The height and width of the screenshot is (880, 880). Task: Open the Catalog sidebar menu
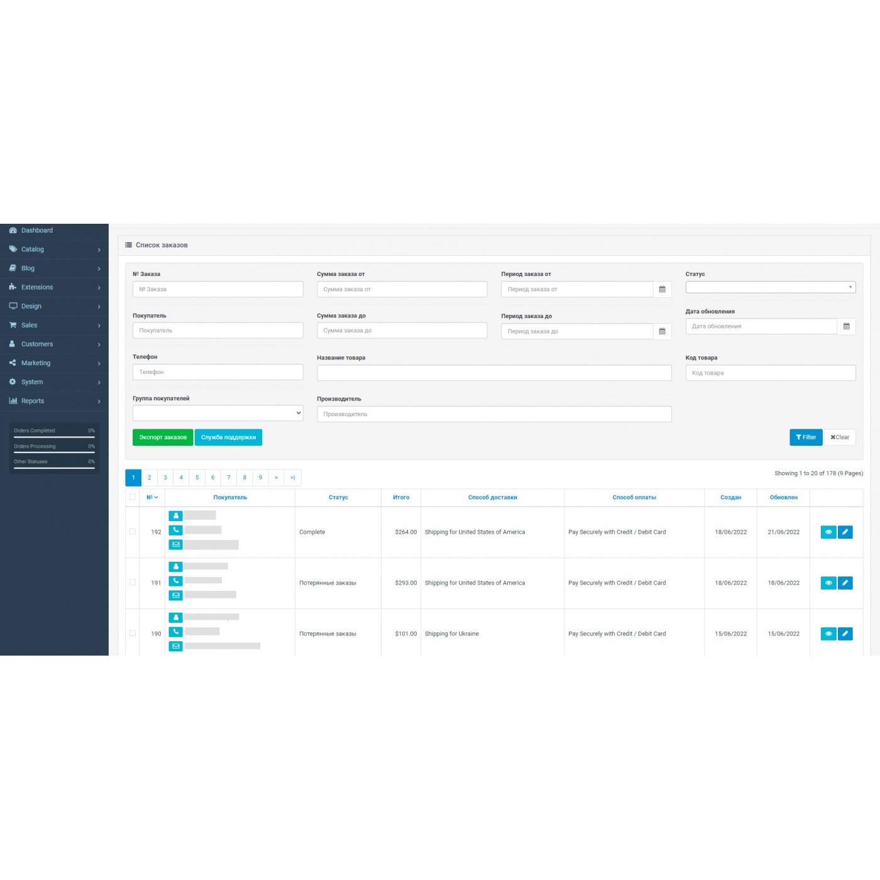(x=54, y=250)
